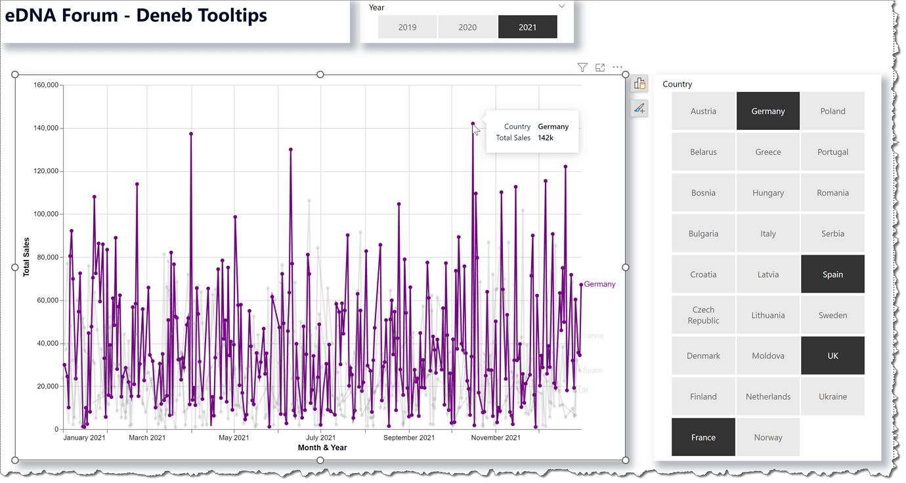Deselect the UK country tile
The width and height of the screenshot is (906, 483).
point(832,355)
